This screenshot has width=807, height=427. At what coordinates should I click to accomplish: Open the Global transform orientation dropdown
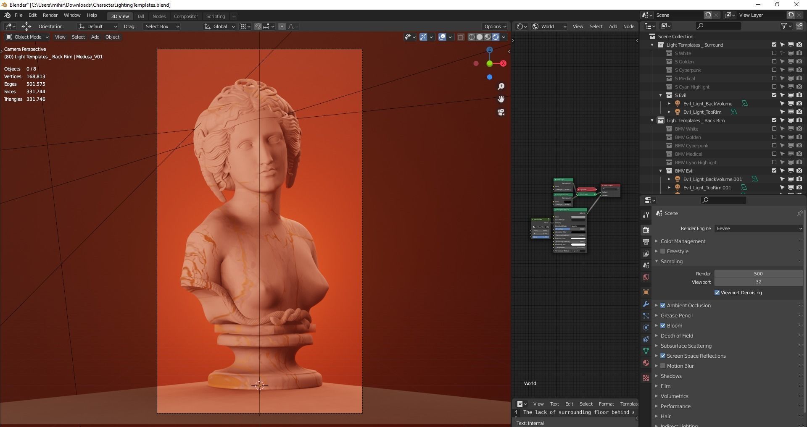(219, 26)
